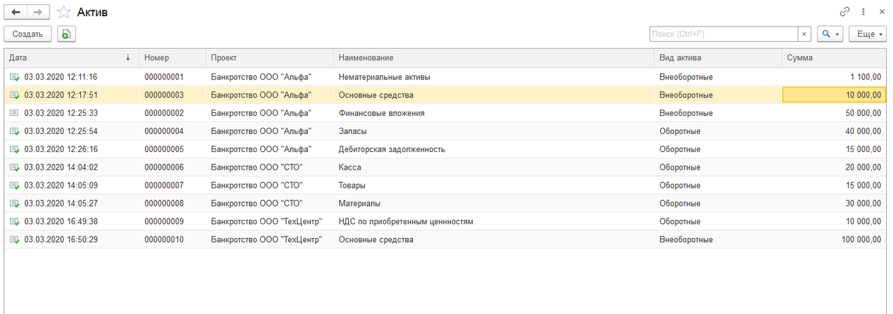Screen dimensions: 893x314
Task: Select highlighted sum 10 000,00 in row 000000003
Action: pyautogui.click(x=834, y=95)
